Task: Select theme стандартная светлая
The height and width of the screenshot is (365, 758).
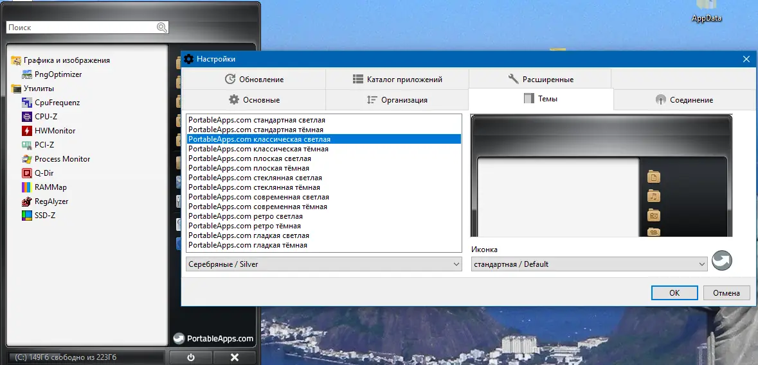Action: [x=324, y=120]
